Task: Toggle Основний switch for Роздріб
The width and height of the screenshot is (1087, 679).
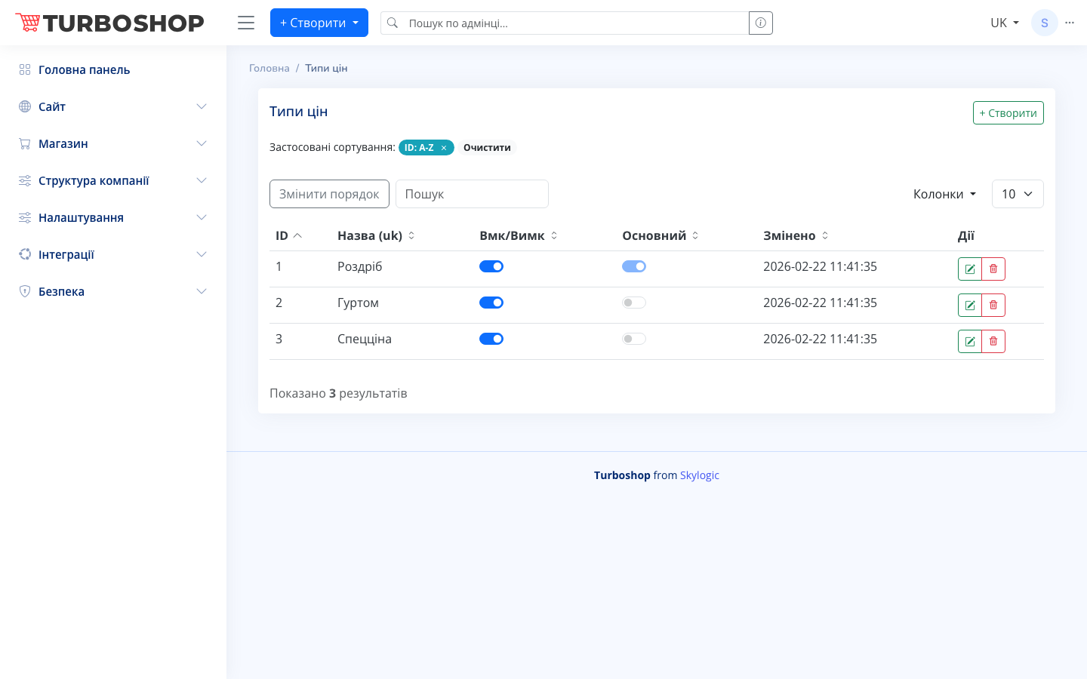Action: (x=634, y=266)
